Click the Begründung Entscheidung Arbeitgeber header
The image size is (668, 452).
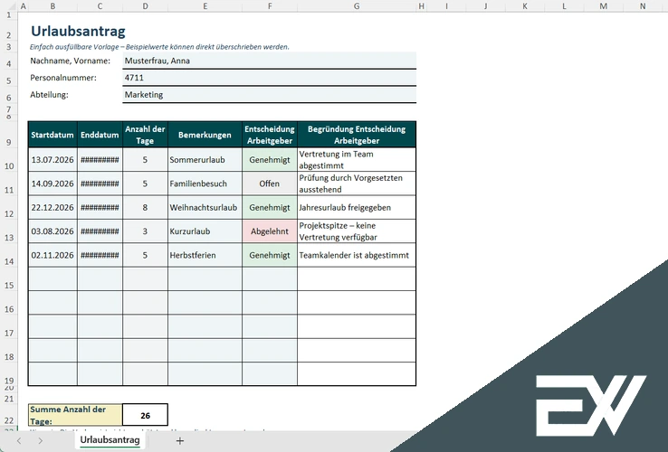coord(357,135)
